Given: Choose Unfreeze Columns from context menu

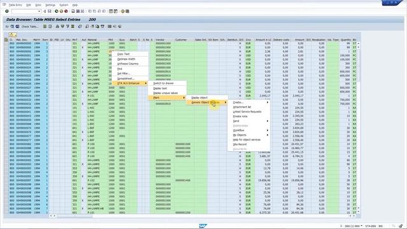Looking at the screenshot, I should (x=130, y=64).
